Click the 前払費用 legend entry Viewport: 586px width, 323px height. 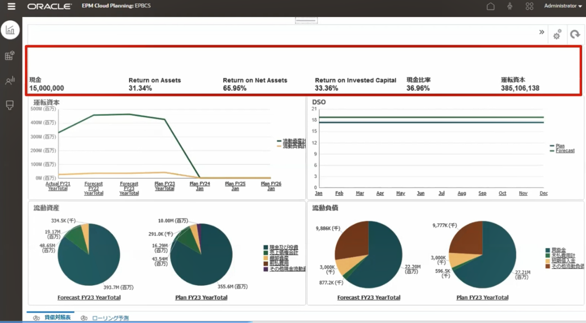(x=279, y=264)
